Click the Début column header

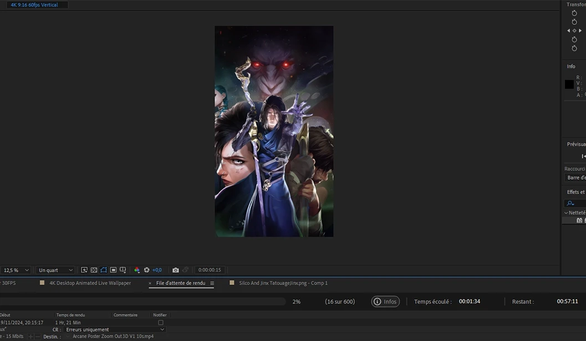coord(5,315)
